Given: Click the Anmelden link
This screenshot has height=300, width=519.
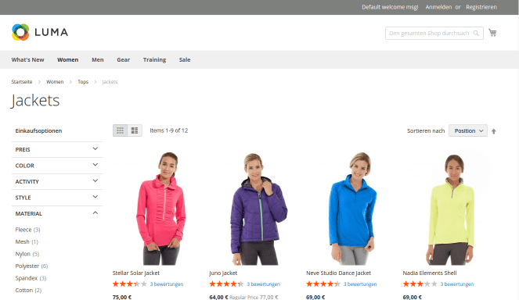Looking at the screenshot, I should tap(438, 7).
